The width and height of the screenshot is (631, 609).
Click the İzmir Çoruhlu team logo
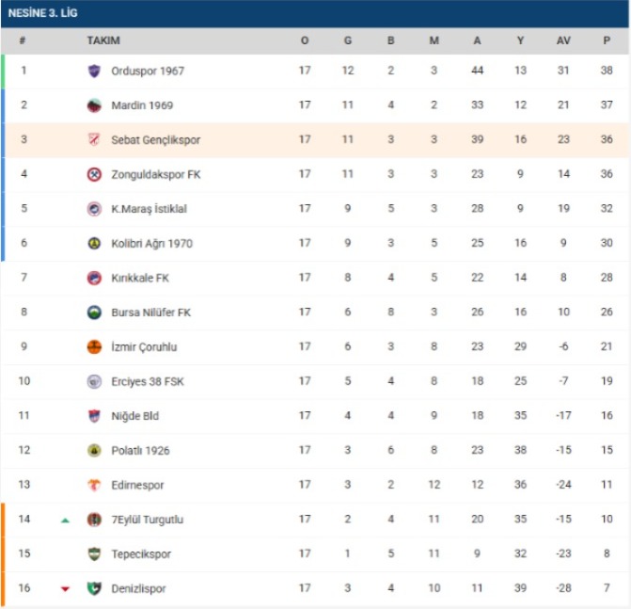(x=94, y=346)
